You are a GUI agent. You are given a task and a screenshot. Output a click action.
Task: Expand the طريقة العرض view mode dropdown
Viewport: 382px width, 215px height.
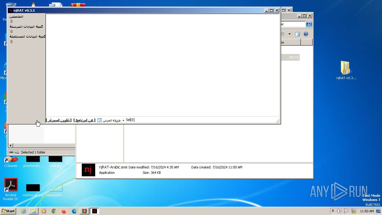(123, 120)
